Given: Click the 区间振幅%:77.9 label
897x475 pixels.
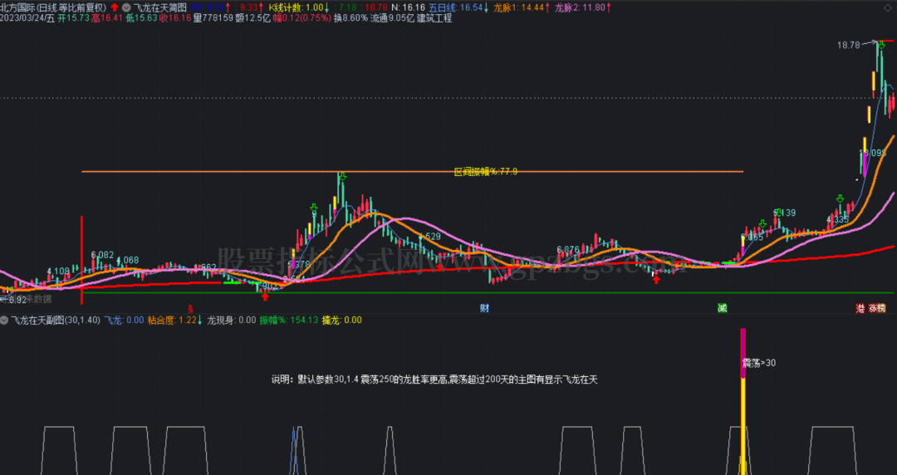Looking at the screenshot, I should [x=486, y=172].
